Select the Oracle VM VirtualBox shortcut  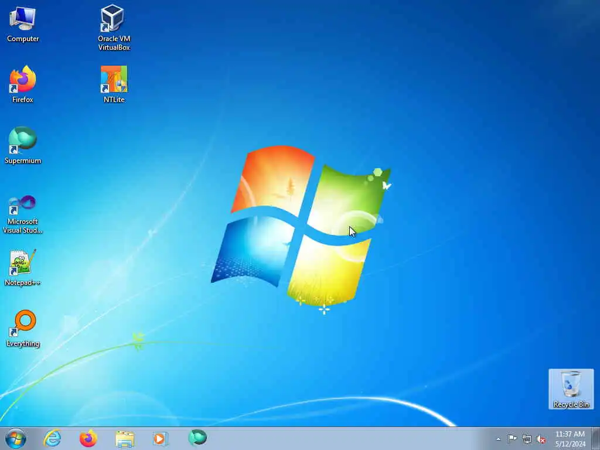click(114, 28)
